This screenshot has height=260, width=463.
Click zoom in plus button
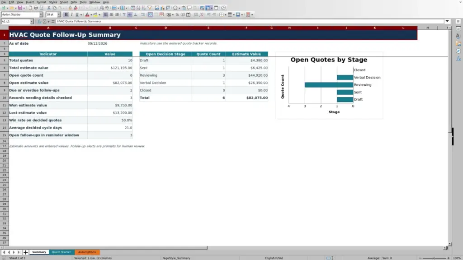(448, 258)
